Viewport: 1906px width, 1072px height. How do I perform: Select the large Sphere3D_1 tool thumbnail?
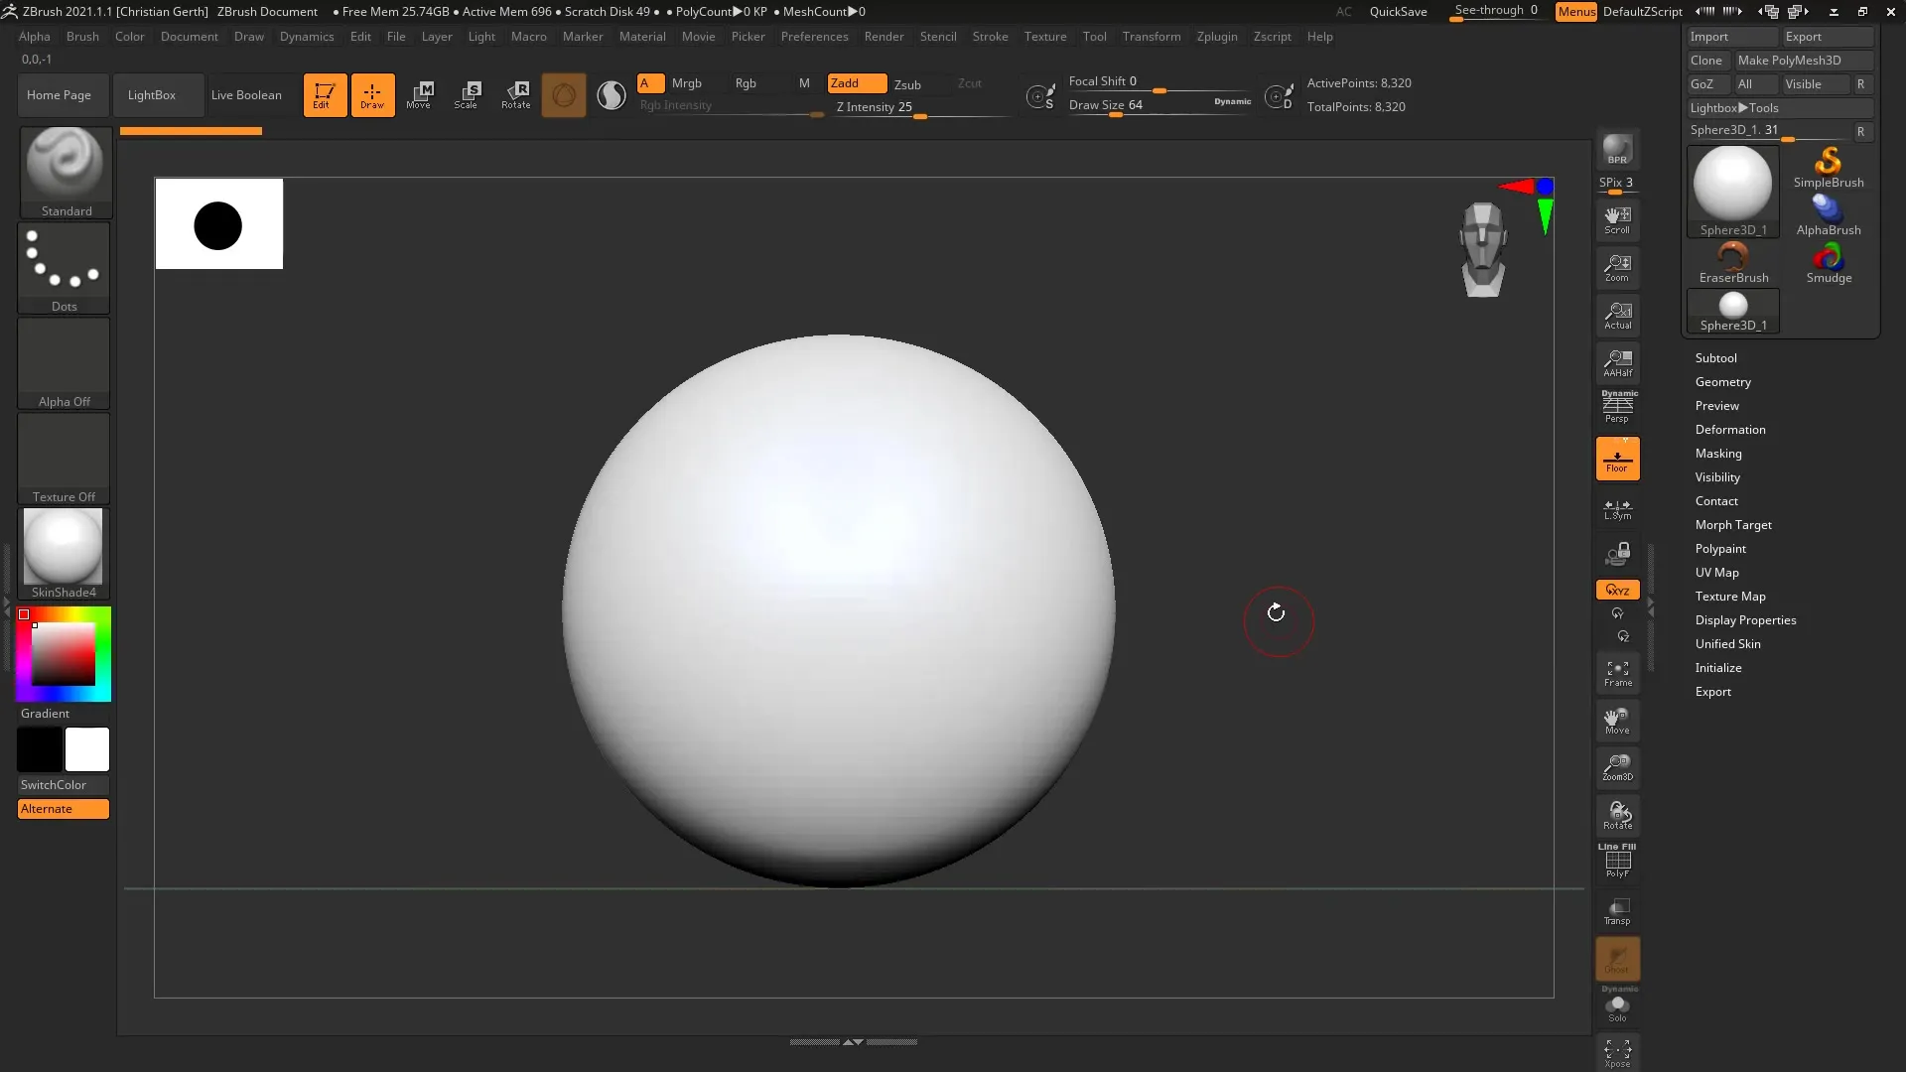tap(1732, 192)
